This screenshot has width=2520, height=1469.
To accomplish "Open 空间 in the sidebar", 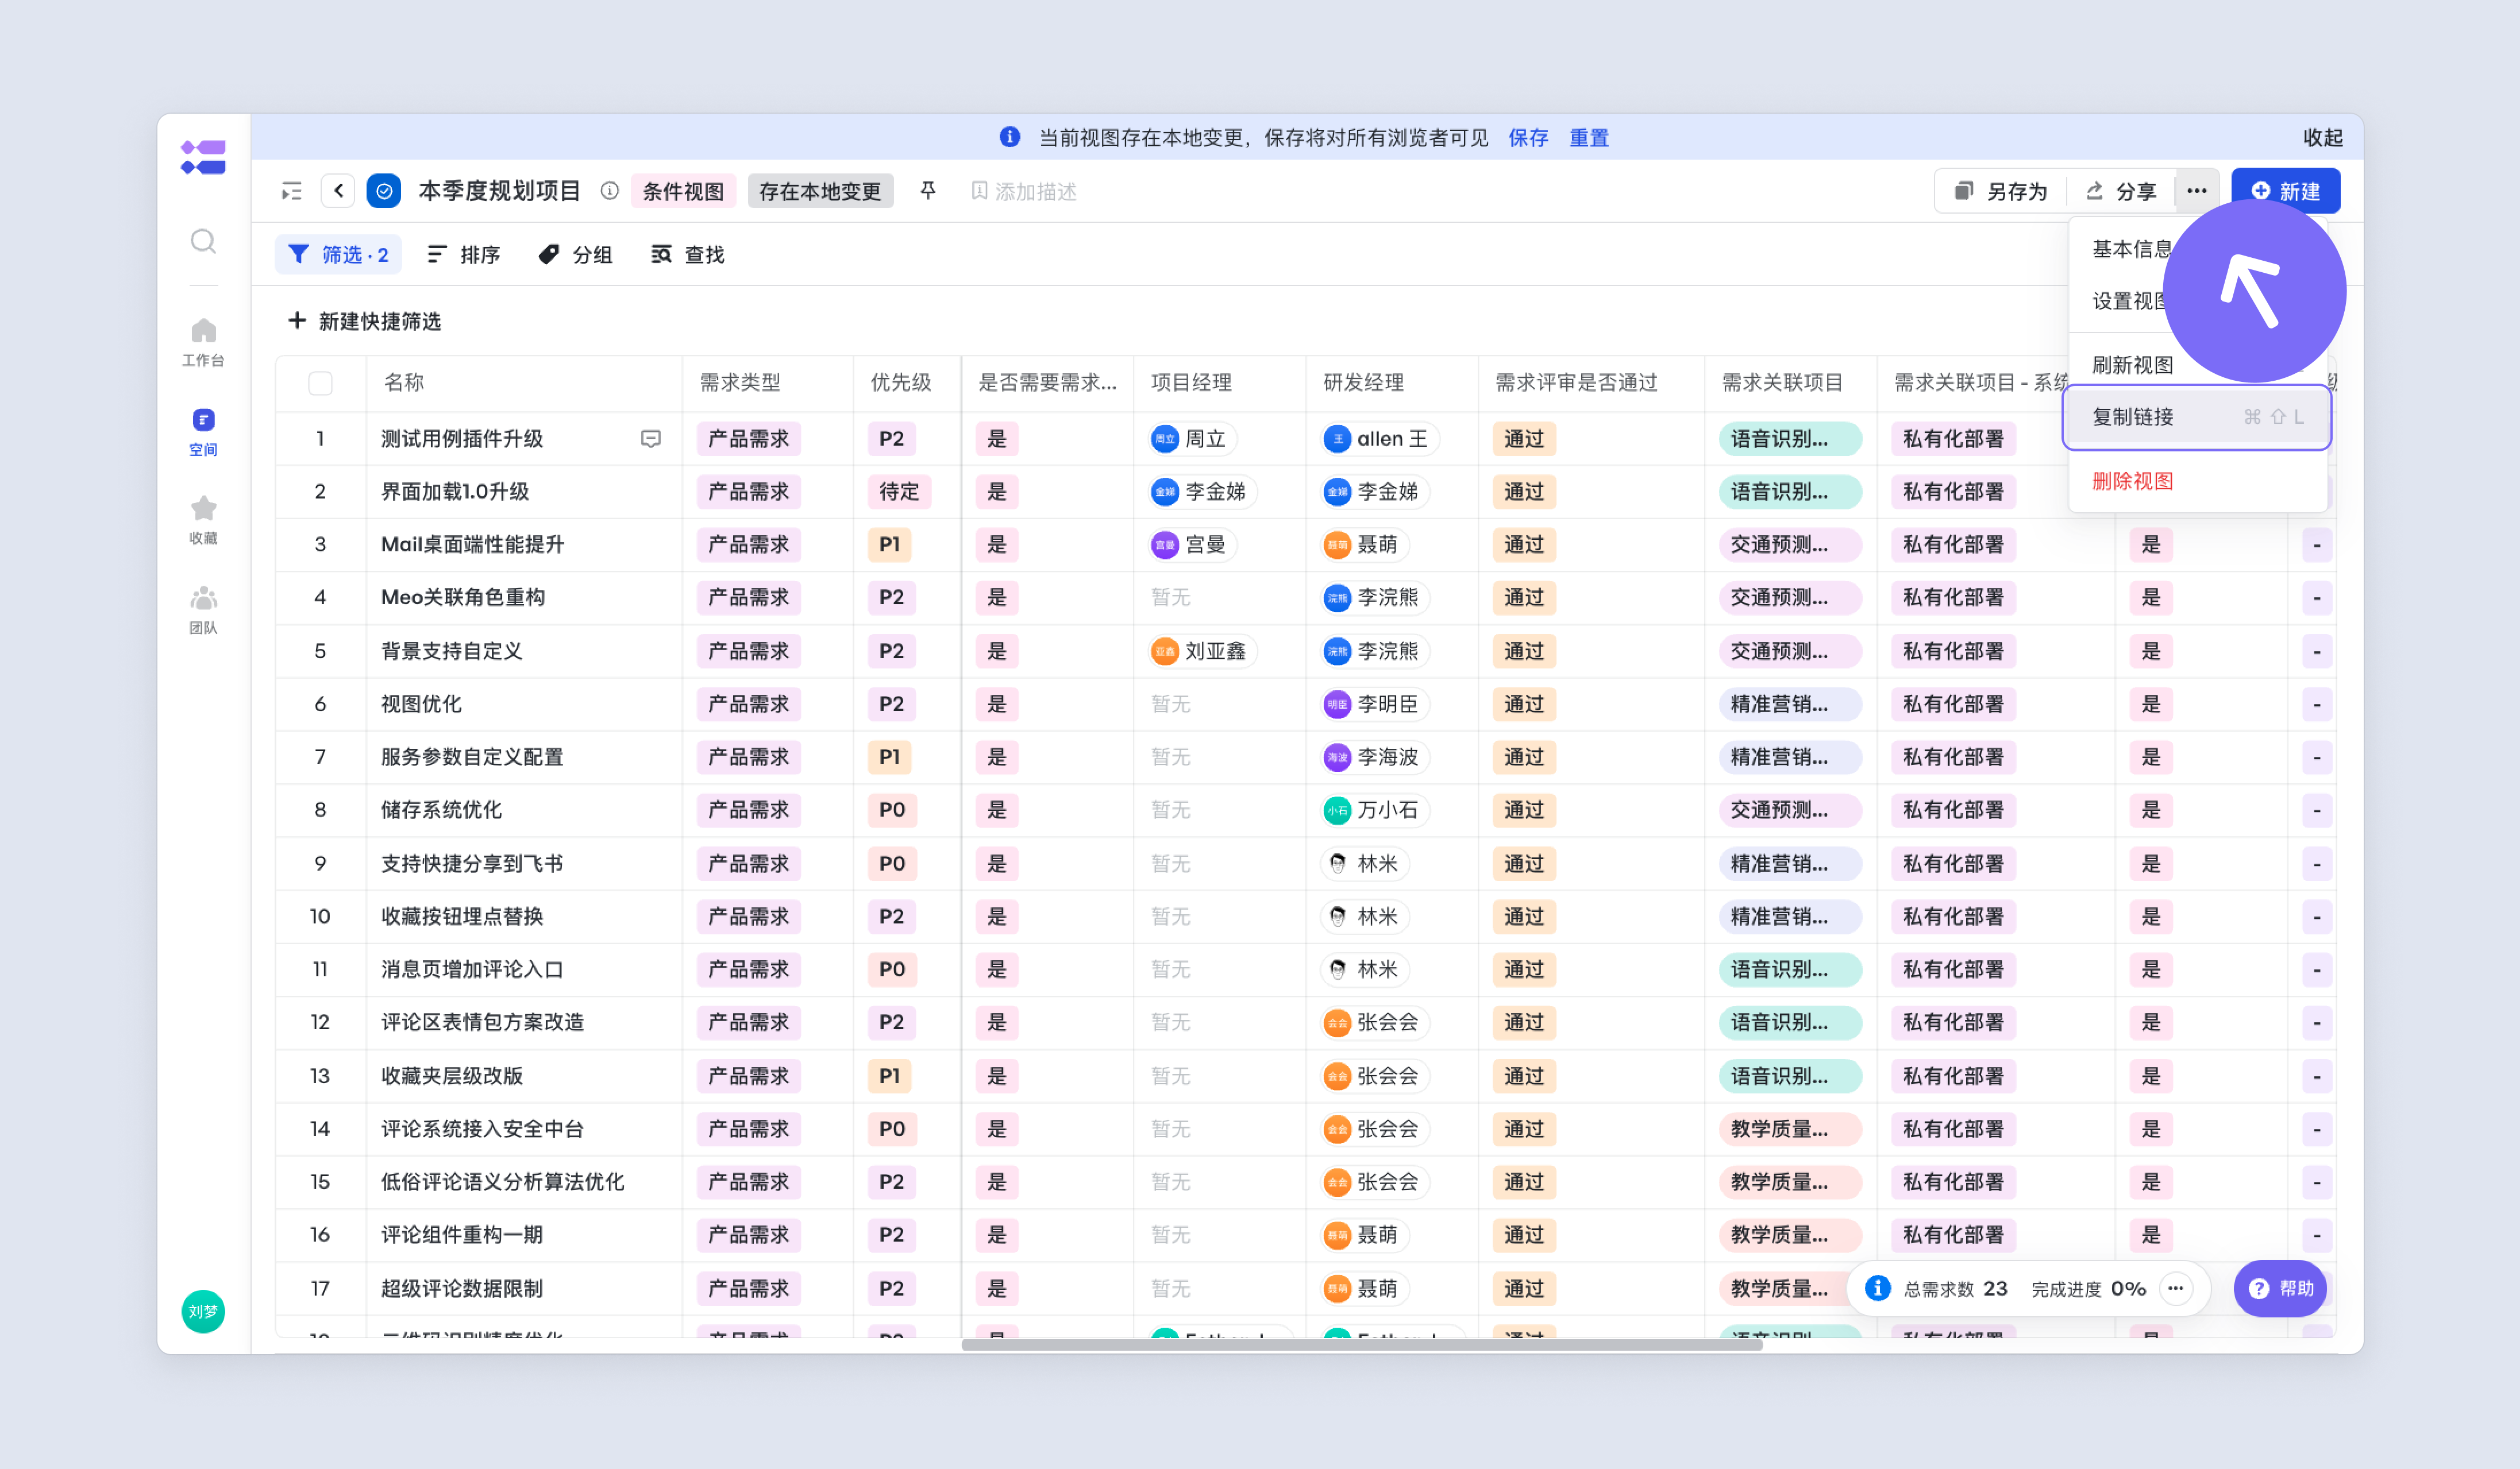I will (203, 432).
